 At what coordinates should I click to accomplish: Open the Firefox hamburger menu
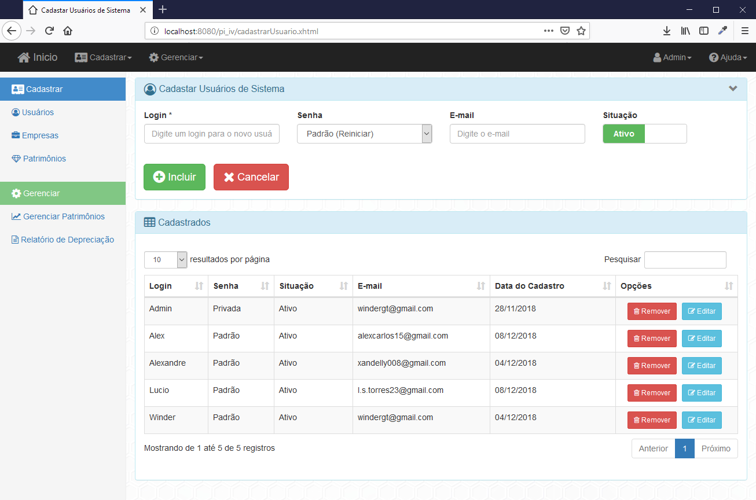tap(745, 31)
